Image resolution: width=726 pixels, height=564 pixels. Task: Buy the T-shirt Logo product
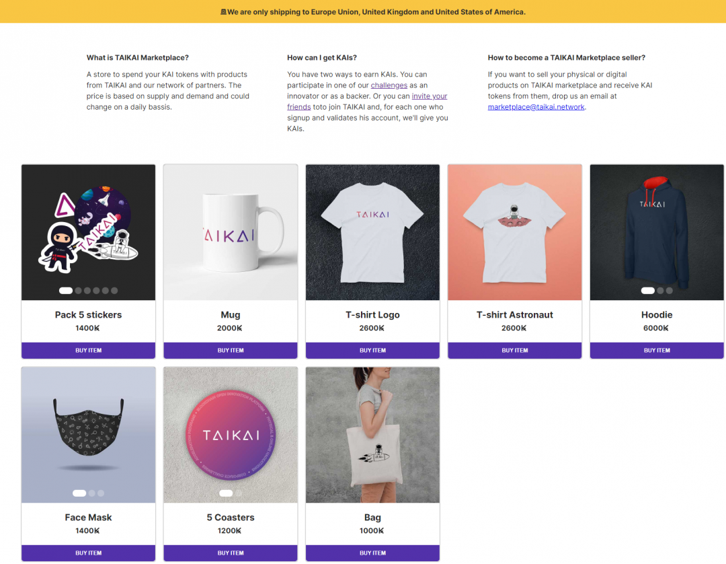coord(372,351)
